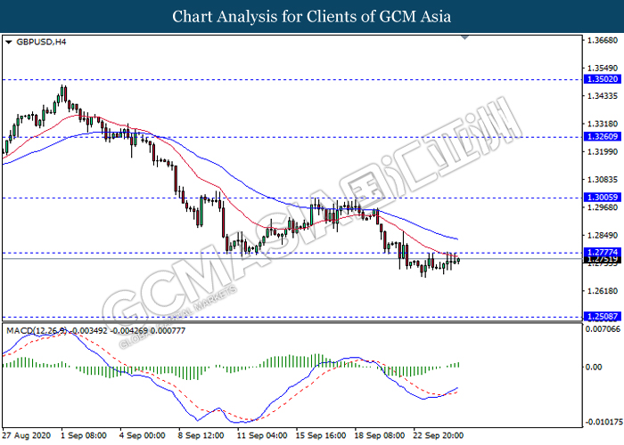
Task: Click the triangle arrow beside GBPUSD,H4
Action: 9,42
